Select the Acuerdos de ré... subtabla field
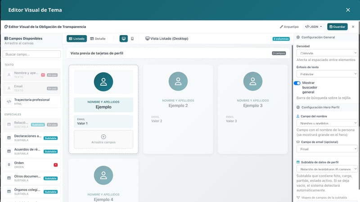The height and width of the screenshot is (202, 360). pyautogui.click(x=31, y=151)
